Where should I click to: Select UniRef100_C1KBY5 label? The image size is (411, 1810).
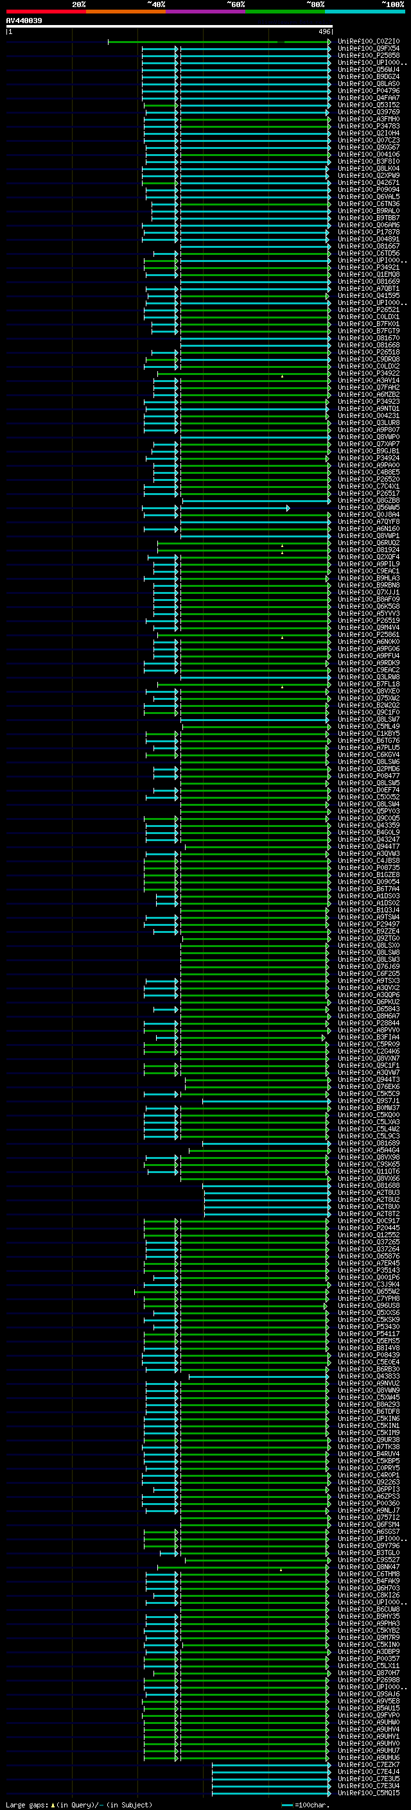tap(369, 733)
